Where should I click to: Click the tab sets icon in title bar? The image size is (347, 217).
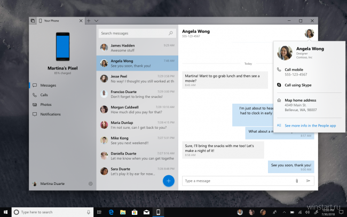33,21
